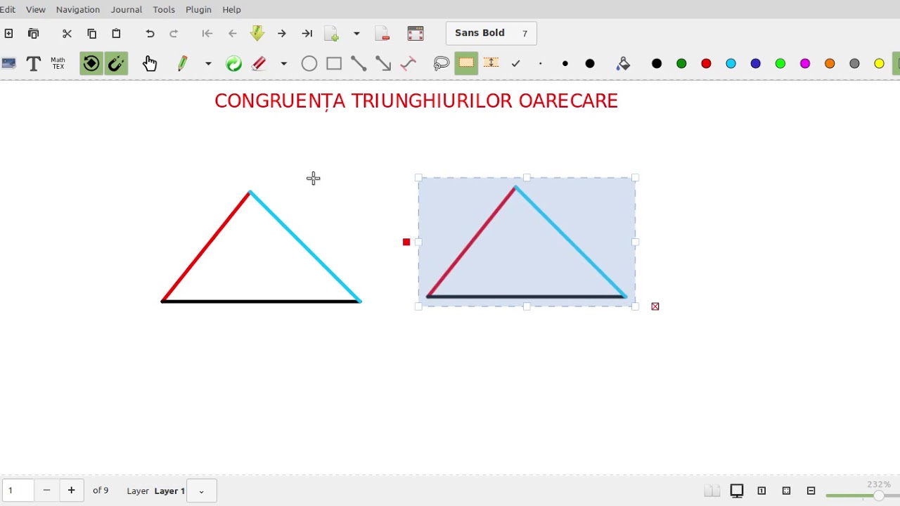Open the Tools menu
The width and height of the screenshot is (900, 506).
click(x=164, y=9)
